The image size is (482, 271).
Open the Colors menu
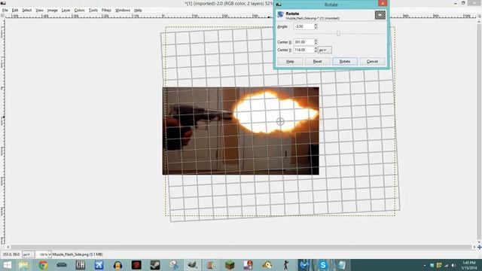point(79,10)
